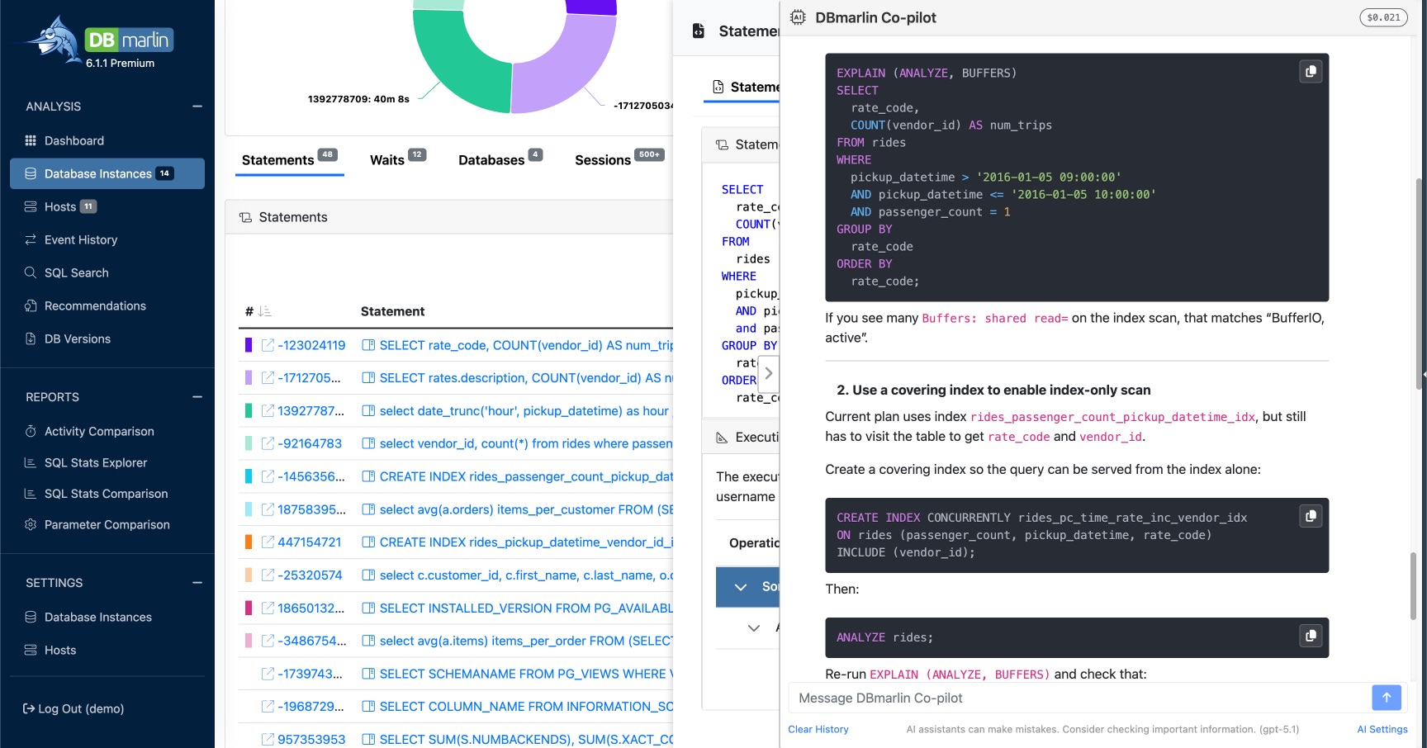Copy the ANALYZE rides code snippet
Viewport: 1427px width, 748px height.
[1311, 636]
